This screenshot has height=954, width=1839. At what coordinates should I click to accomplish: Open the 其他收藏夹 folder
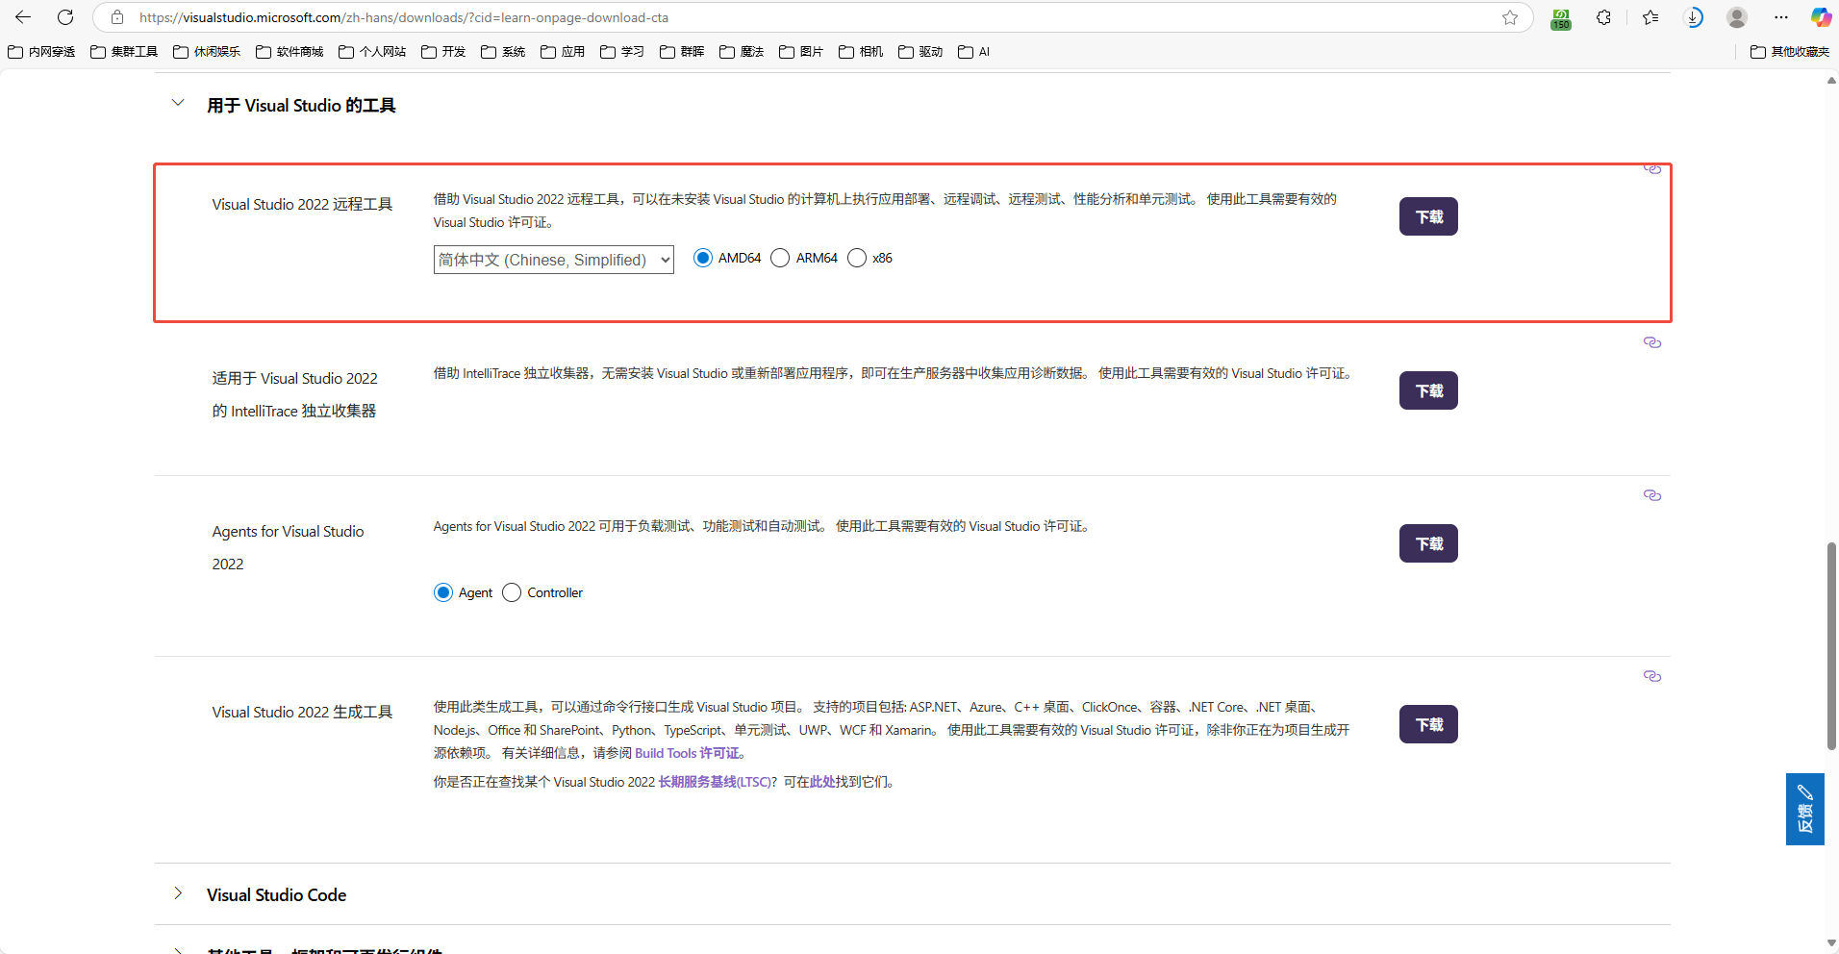1790,52
